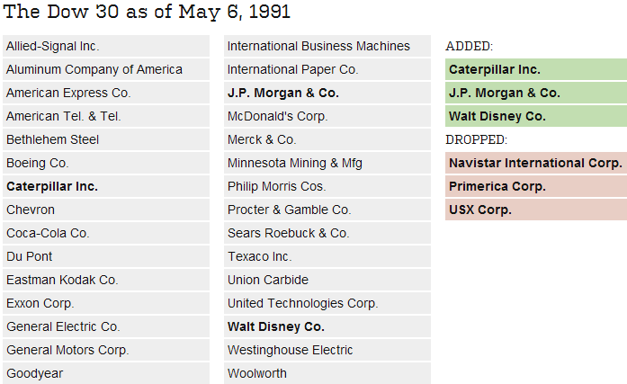Click the Goodyear entry
Image resolution: width=627 pixels, height=384 pixels.
(x=106, y=373)
